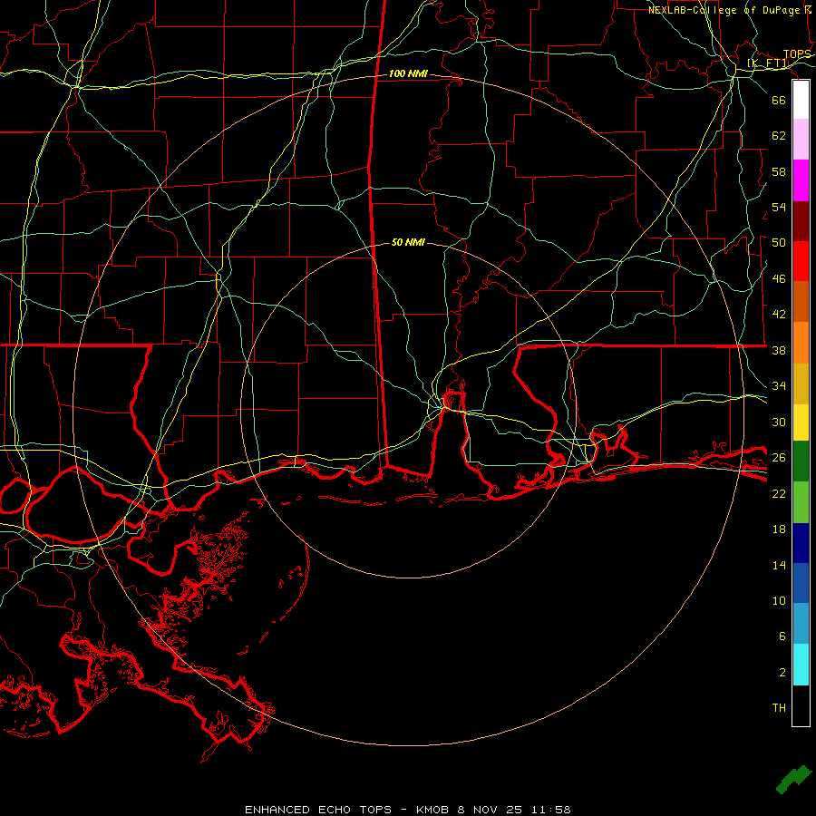This screenshot has width=816, height=816.
Task: Click the 18 legend value
Action: (779, 529)
